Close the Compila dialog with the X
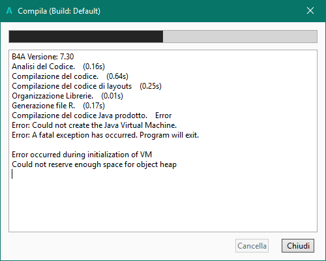 pos(310,10)
